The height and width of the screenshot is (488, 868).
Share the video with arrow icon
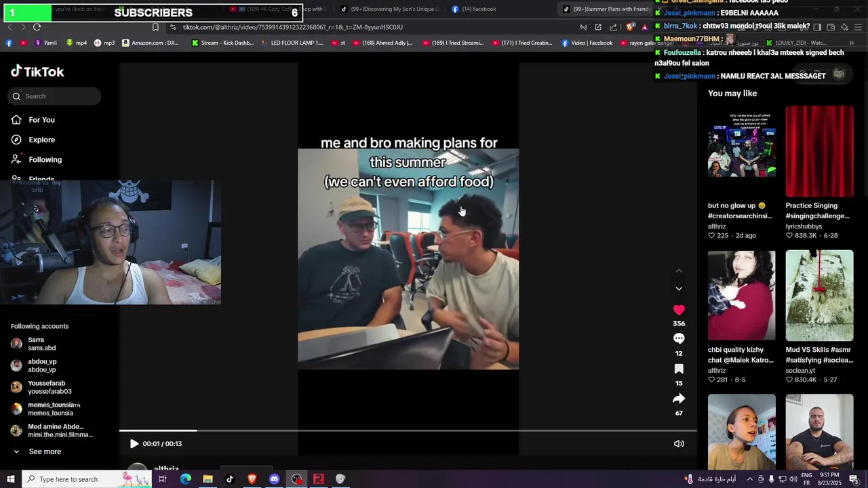click(679, 399)
